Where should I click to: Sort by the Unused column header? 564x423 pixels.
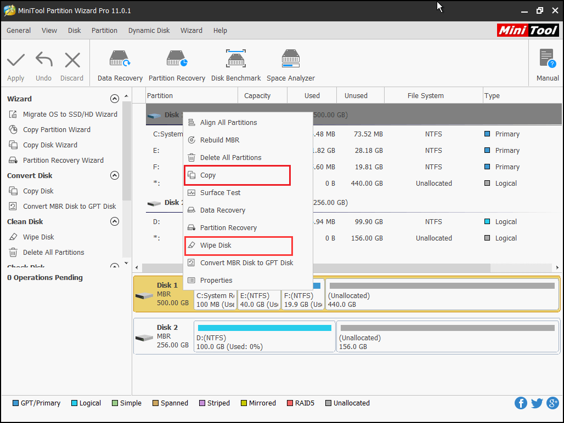[360, 96]
